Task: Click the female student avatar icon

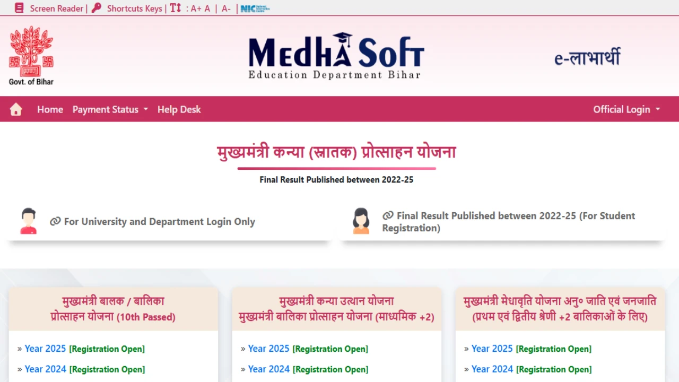Action: 361,221
